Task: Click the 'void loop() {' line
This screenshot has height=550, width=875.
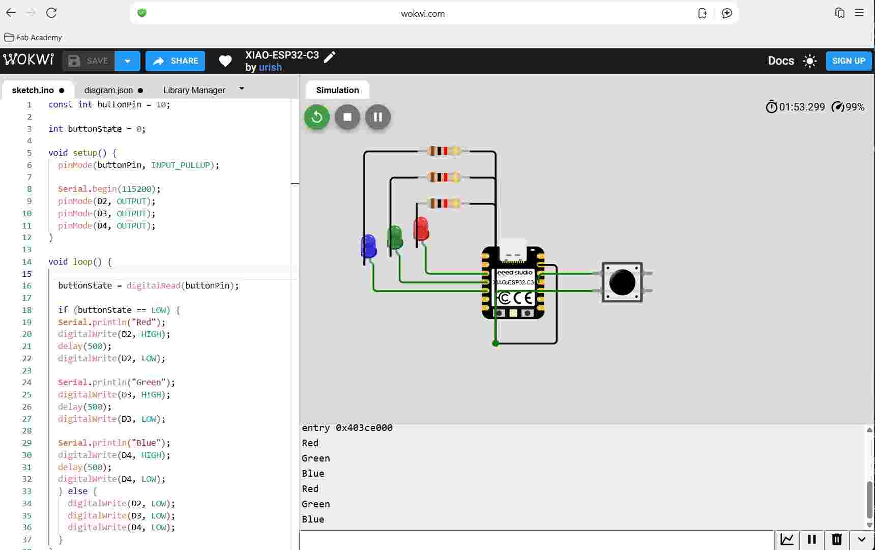Action: pyautogui.click(x=80, y=262)
